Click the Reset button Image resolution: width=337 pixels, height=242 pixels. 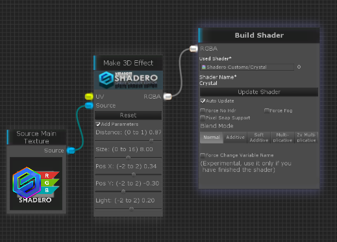(128, 115)
